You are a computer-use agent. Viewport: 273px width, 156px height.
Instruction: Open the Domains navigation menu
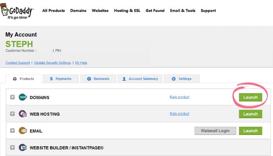point(78,11)
